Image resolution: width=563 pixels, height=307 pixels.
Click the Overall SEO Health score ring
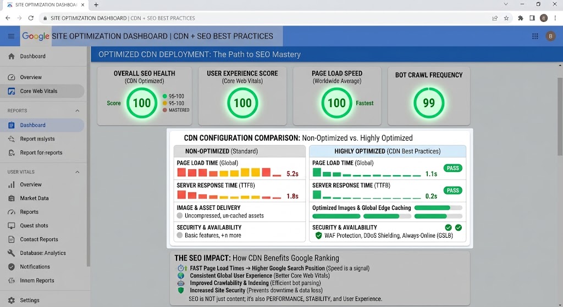pyautogui.click(x=142, y=103)
